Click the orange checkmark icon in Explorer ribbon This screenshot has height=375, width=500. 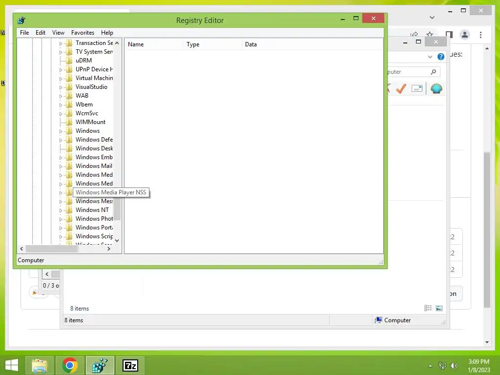point(401,88)
